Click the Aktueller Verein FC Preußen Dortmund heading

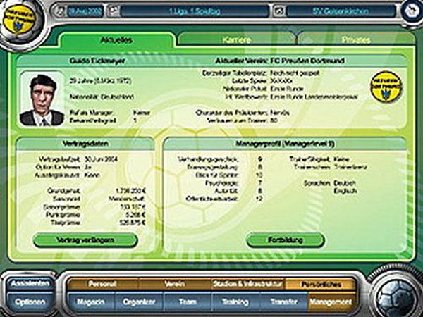[x=280, y=61]
